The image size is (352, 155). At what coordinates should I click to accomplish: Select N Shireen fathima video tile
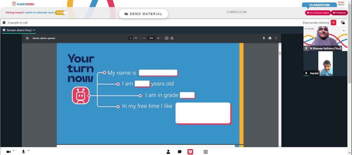[x=325, y=39]
